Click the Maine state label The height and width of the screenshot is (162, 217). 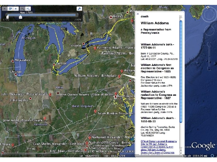(163, 7)
